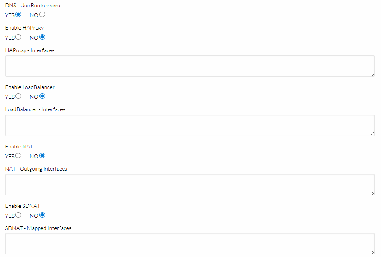381x257 pixels.
Task: Click resize handle of HAProxy Interfaces box
Action: pos(372,74)
